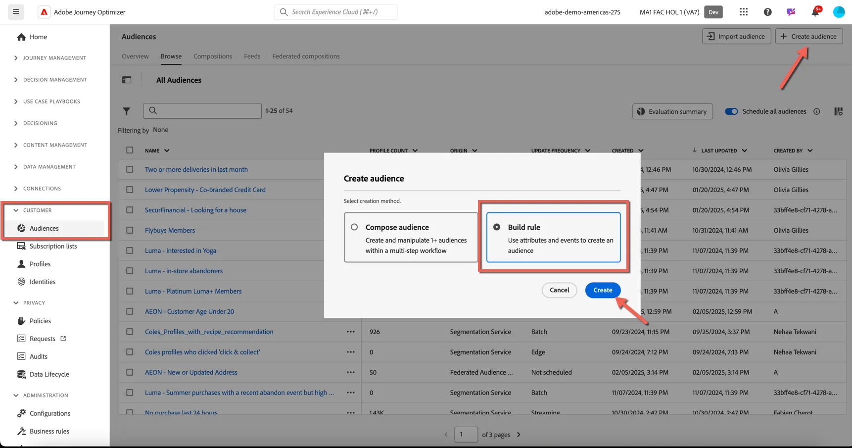Open more actions for Coles_Profiles_with_recipe_recommendation

coord(351,332)
